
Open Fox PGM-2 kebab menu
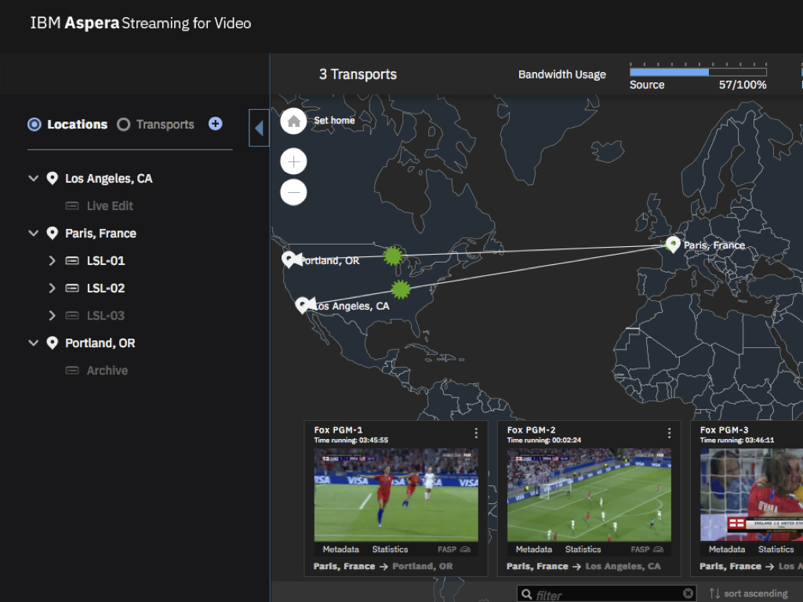point(669,433)
